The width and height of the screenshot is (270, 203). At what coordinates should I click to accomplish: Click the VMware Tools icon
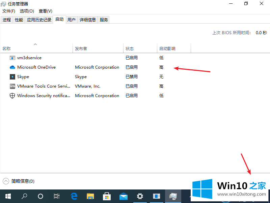pyautogui.click(x=12, y=86)
